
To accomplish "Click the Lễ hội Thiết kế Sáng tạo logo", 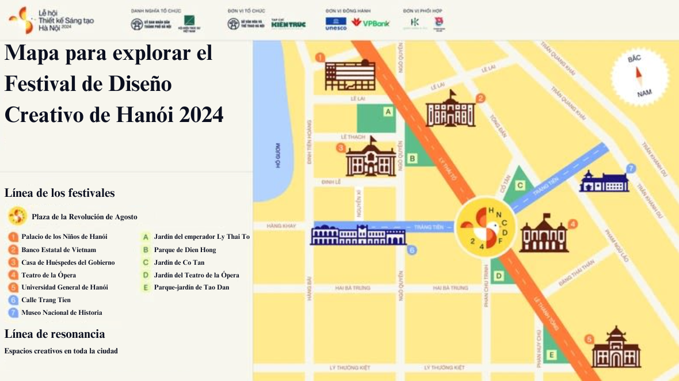I will click(51, 20).
